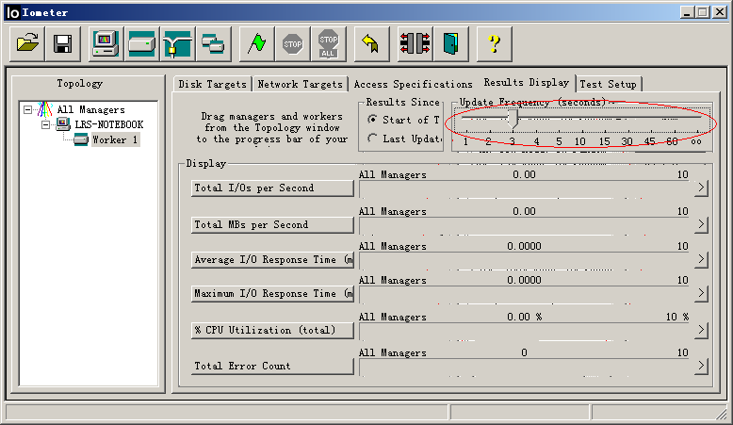Click the Start New Manager computer icon

pos(106,43)
